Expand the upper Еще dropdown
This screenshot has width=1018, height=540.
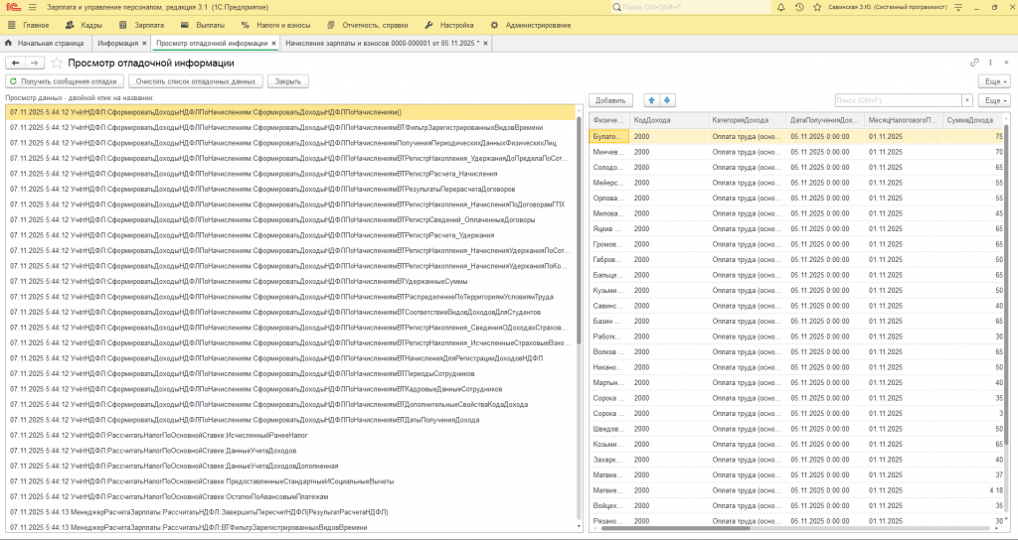coord(994,81)
